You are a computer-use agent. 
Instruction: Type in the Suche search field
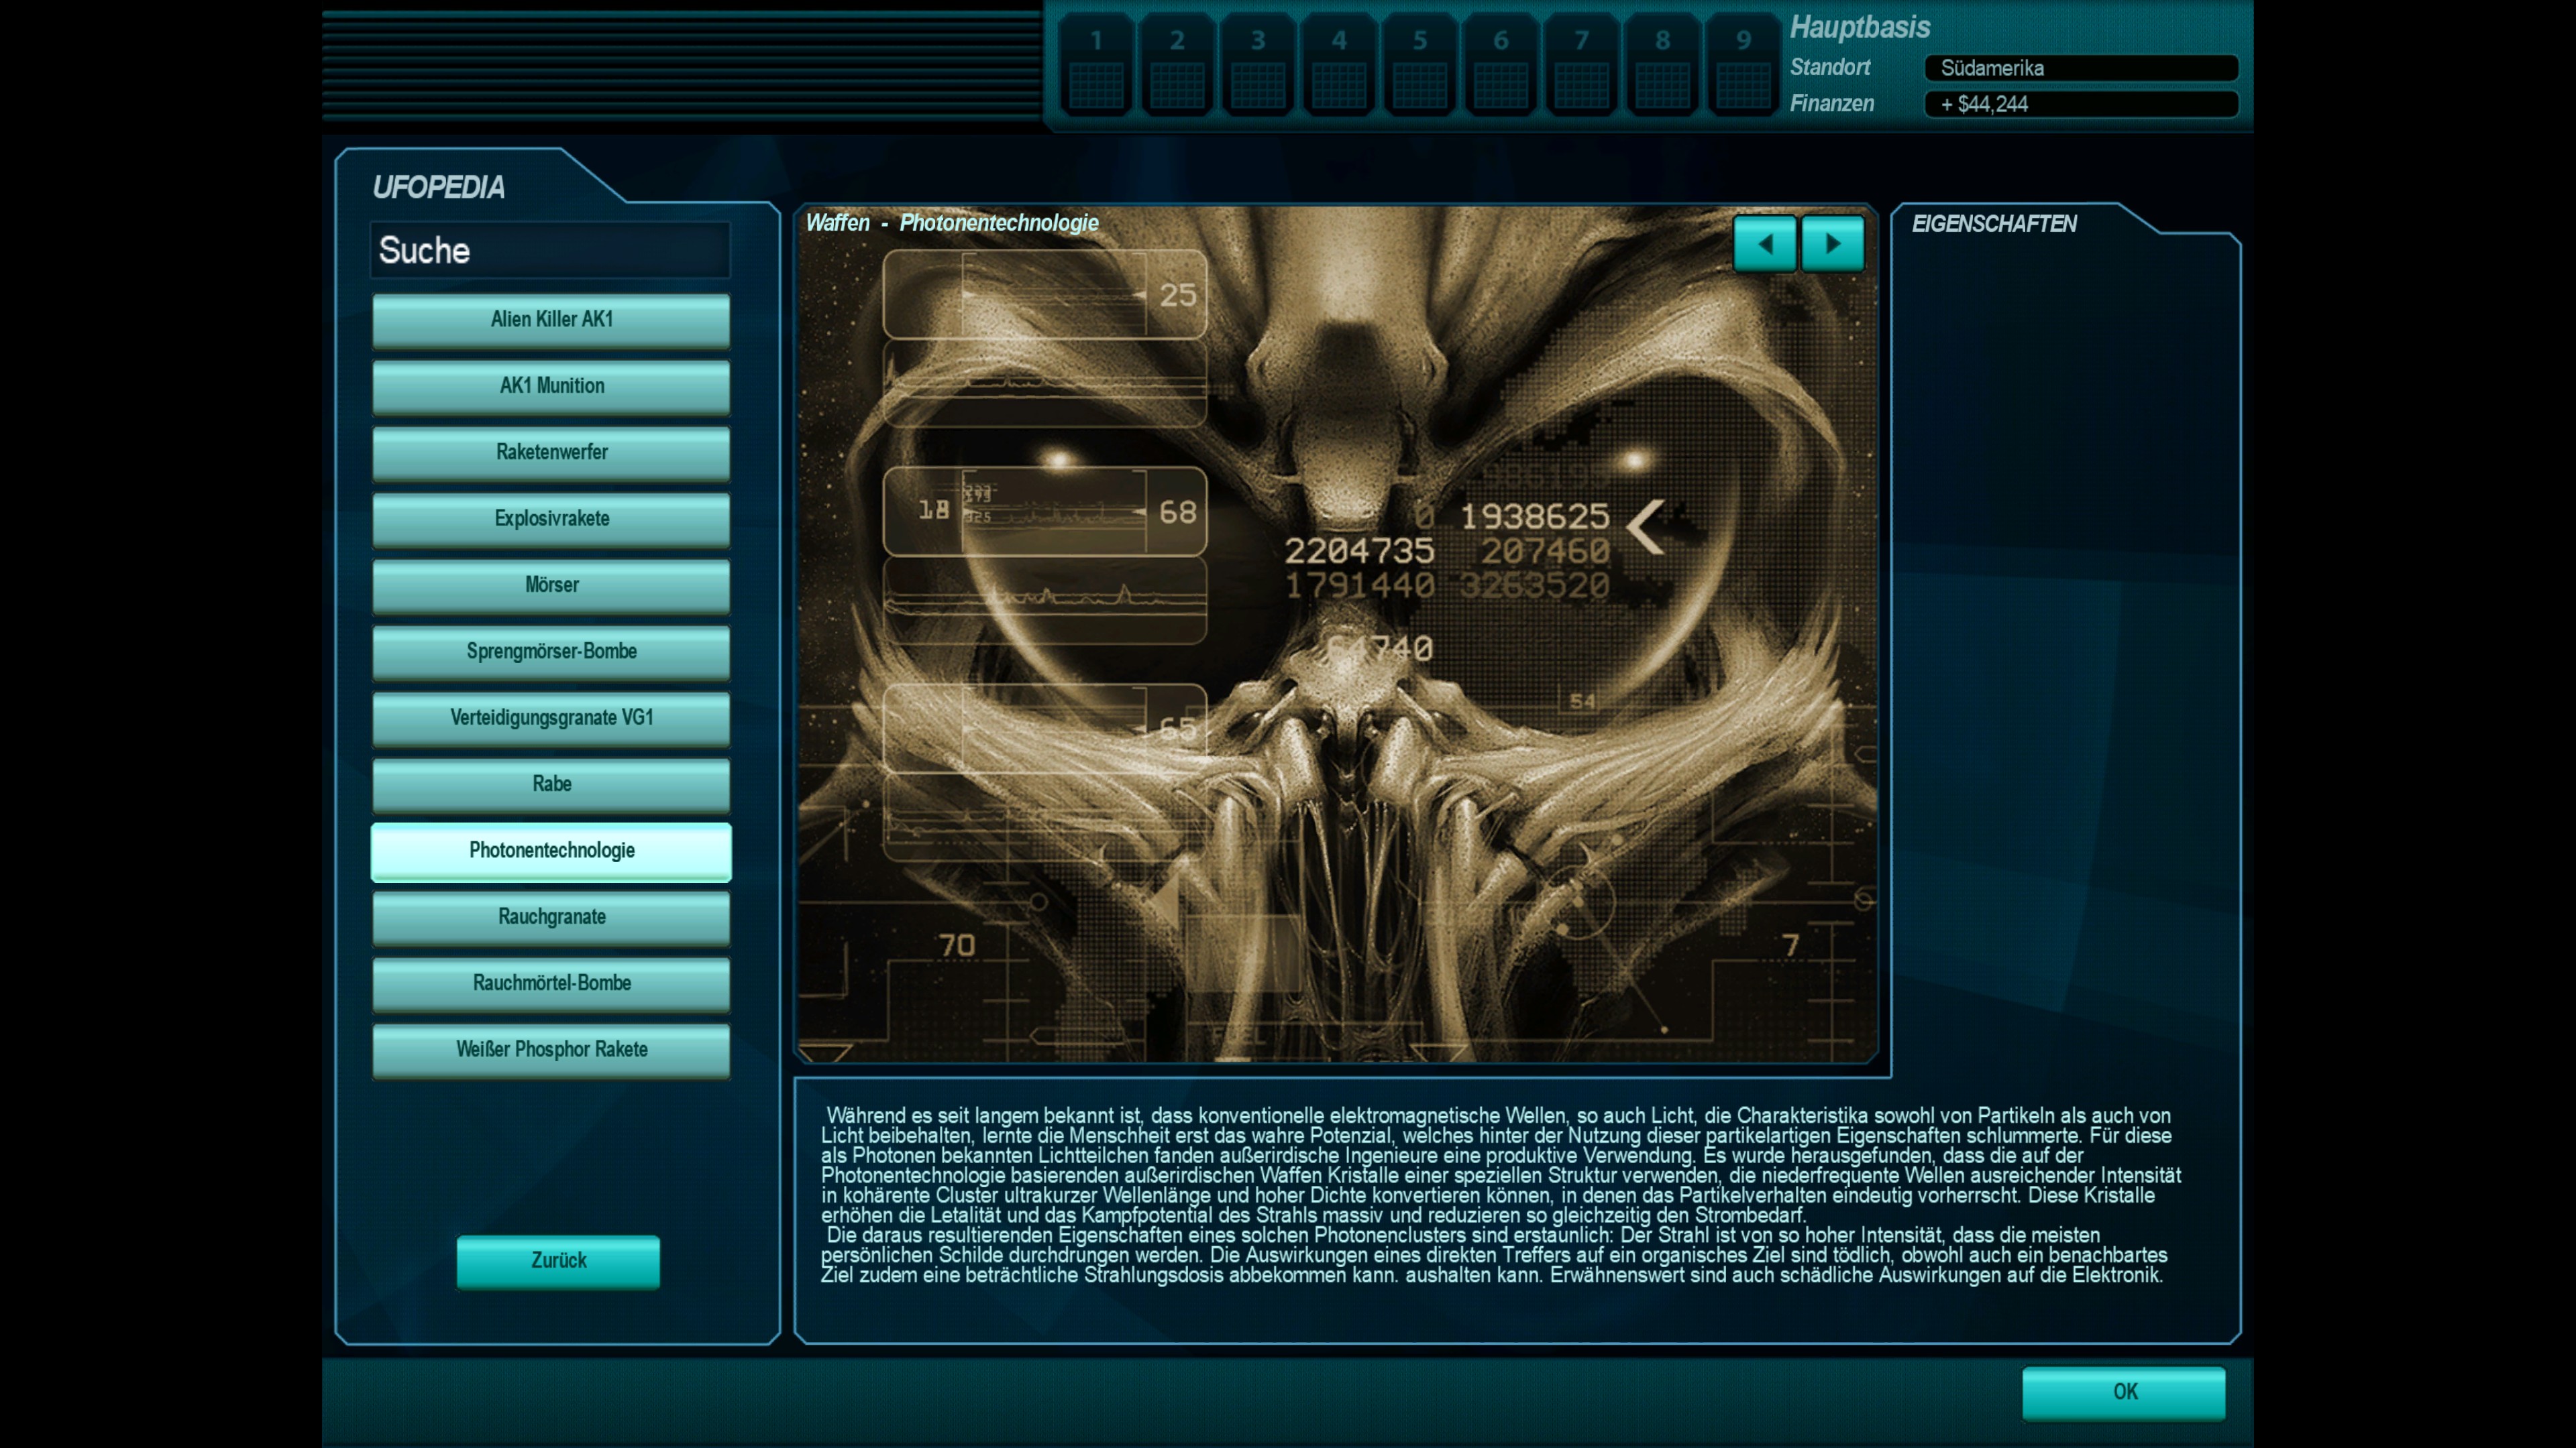click(x=550, y=250)
